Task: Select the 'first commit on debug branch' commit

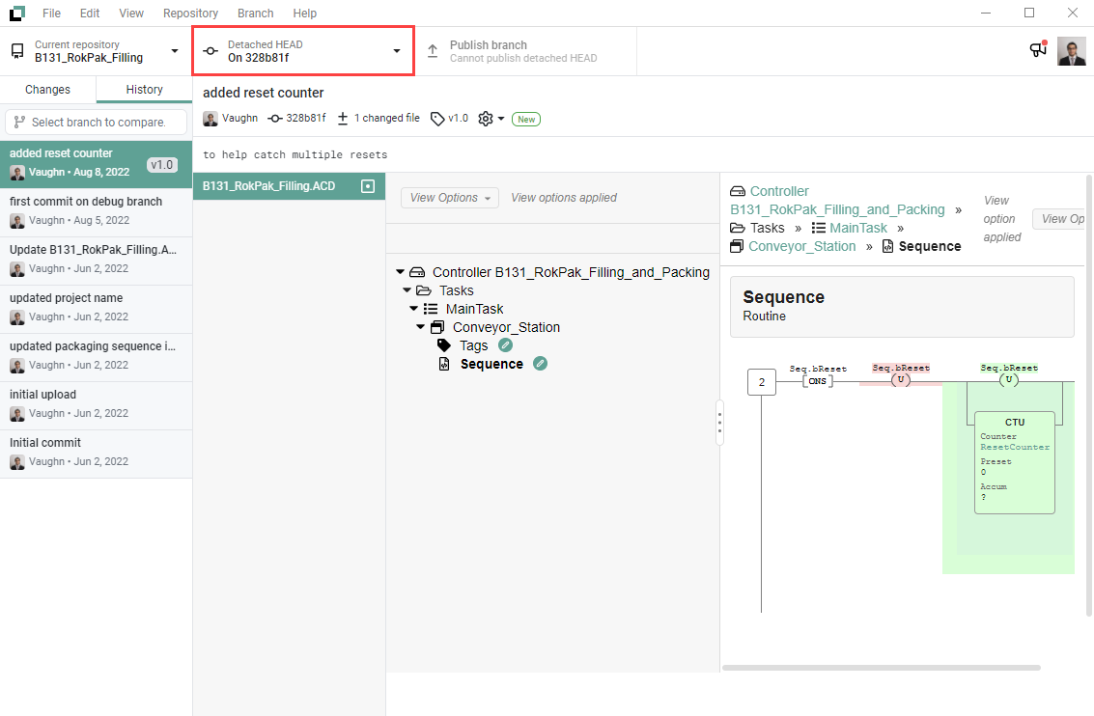Action: tap(96, 211)
